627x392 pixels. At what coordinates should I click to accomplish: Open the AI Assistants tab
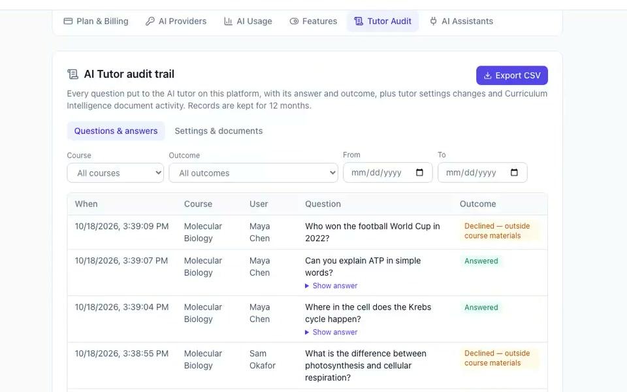point(461,21)
